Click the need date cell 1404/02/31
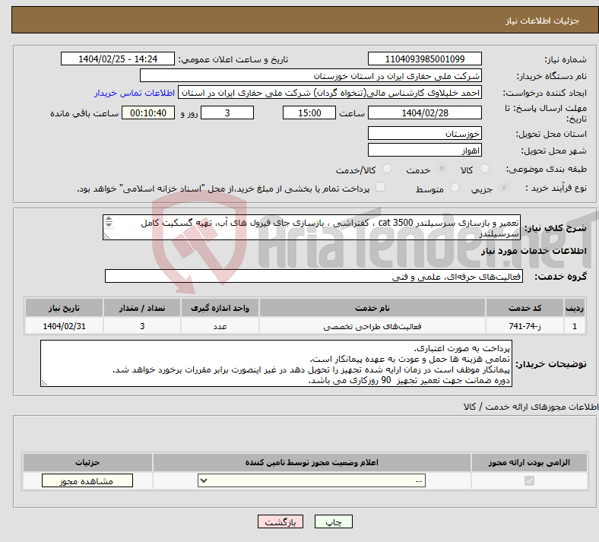 (64, 326)
